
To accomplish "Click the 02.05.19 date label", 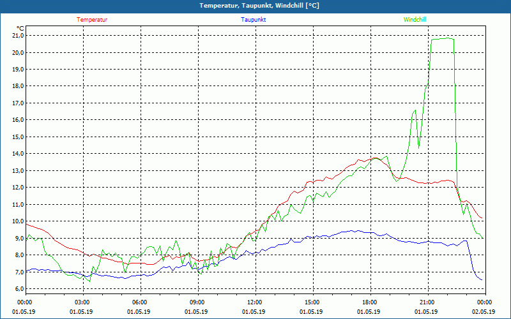I will (484, 312).
